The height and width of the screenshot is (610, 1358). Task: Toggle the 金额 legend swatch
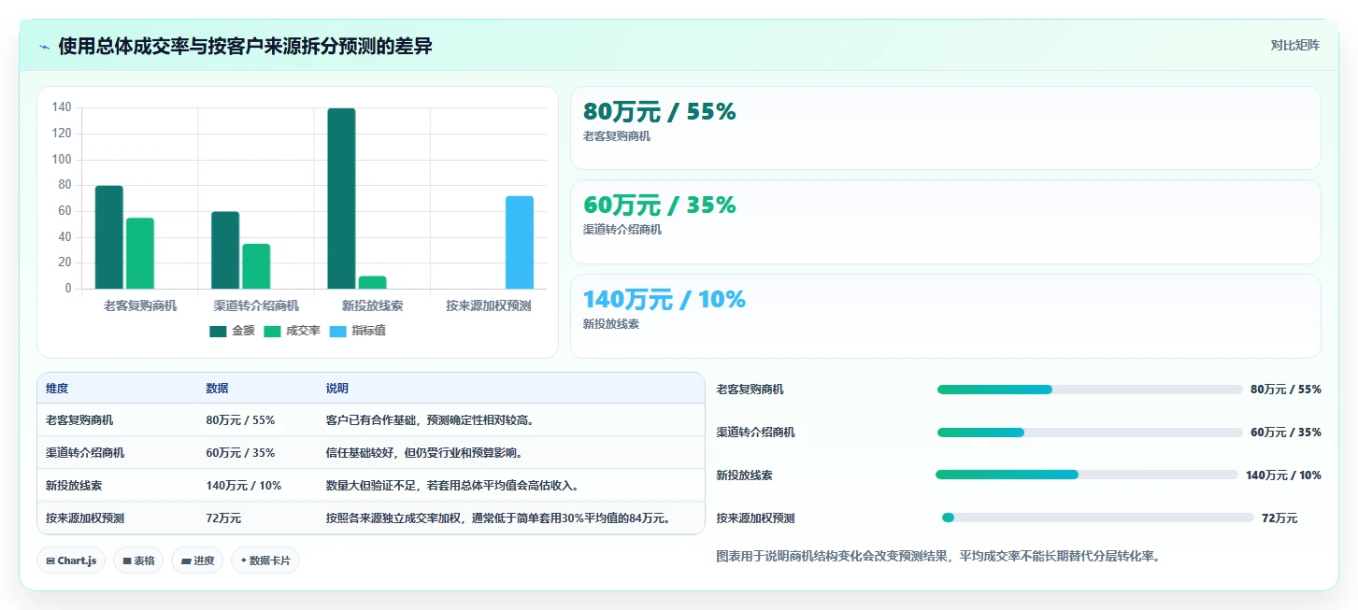pos(219,332)
